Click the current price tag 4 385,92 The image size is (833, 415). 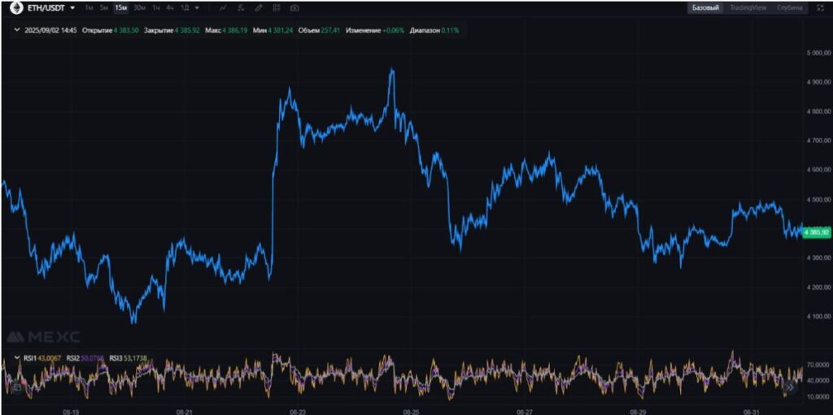pyautogui.click(x=817, y=232)
